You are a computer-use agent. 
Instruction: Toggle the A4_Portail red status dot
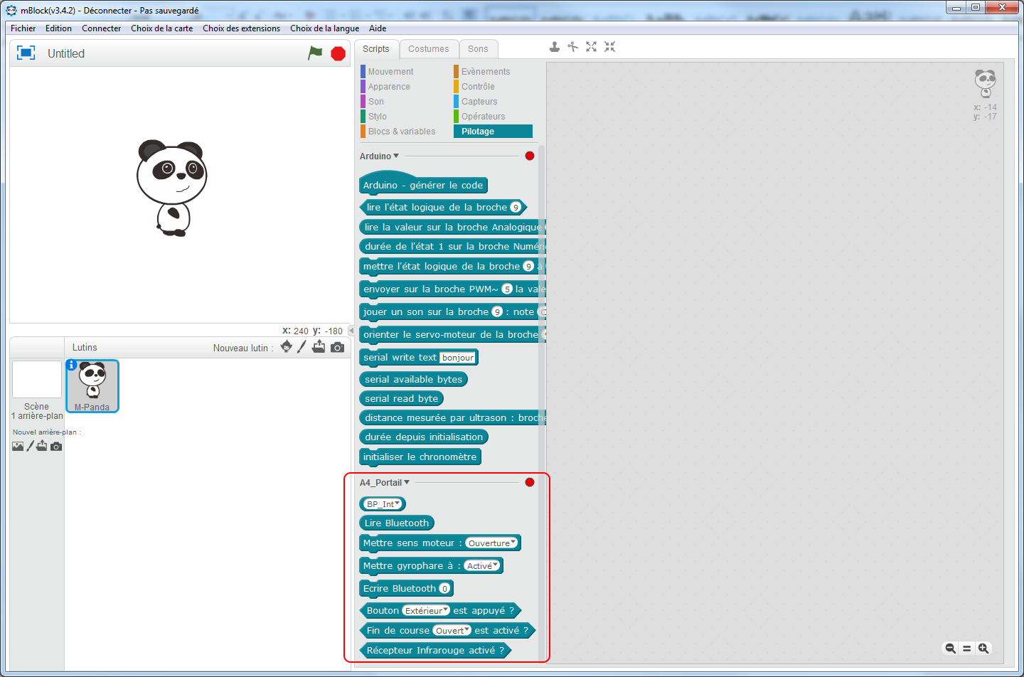(x=530, y=482)
